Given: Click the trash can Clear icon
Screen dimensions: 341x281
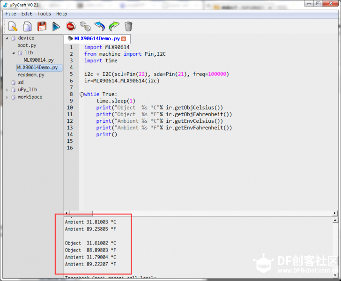Looking at the screenshot, I should (128, 26).
